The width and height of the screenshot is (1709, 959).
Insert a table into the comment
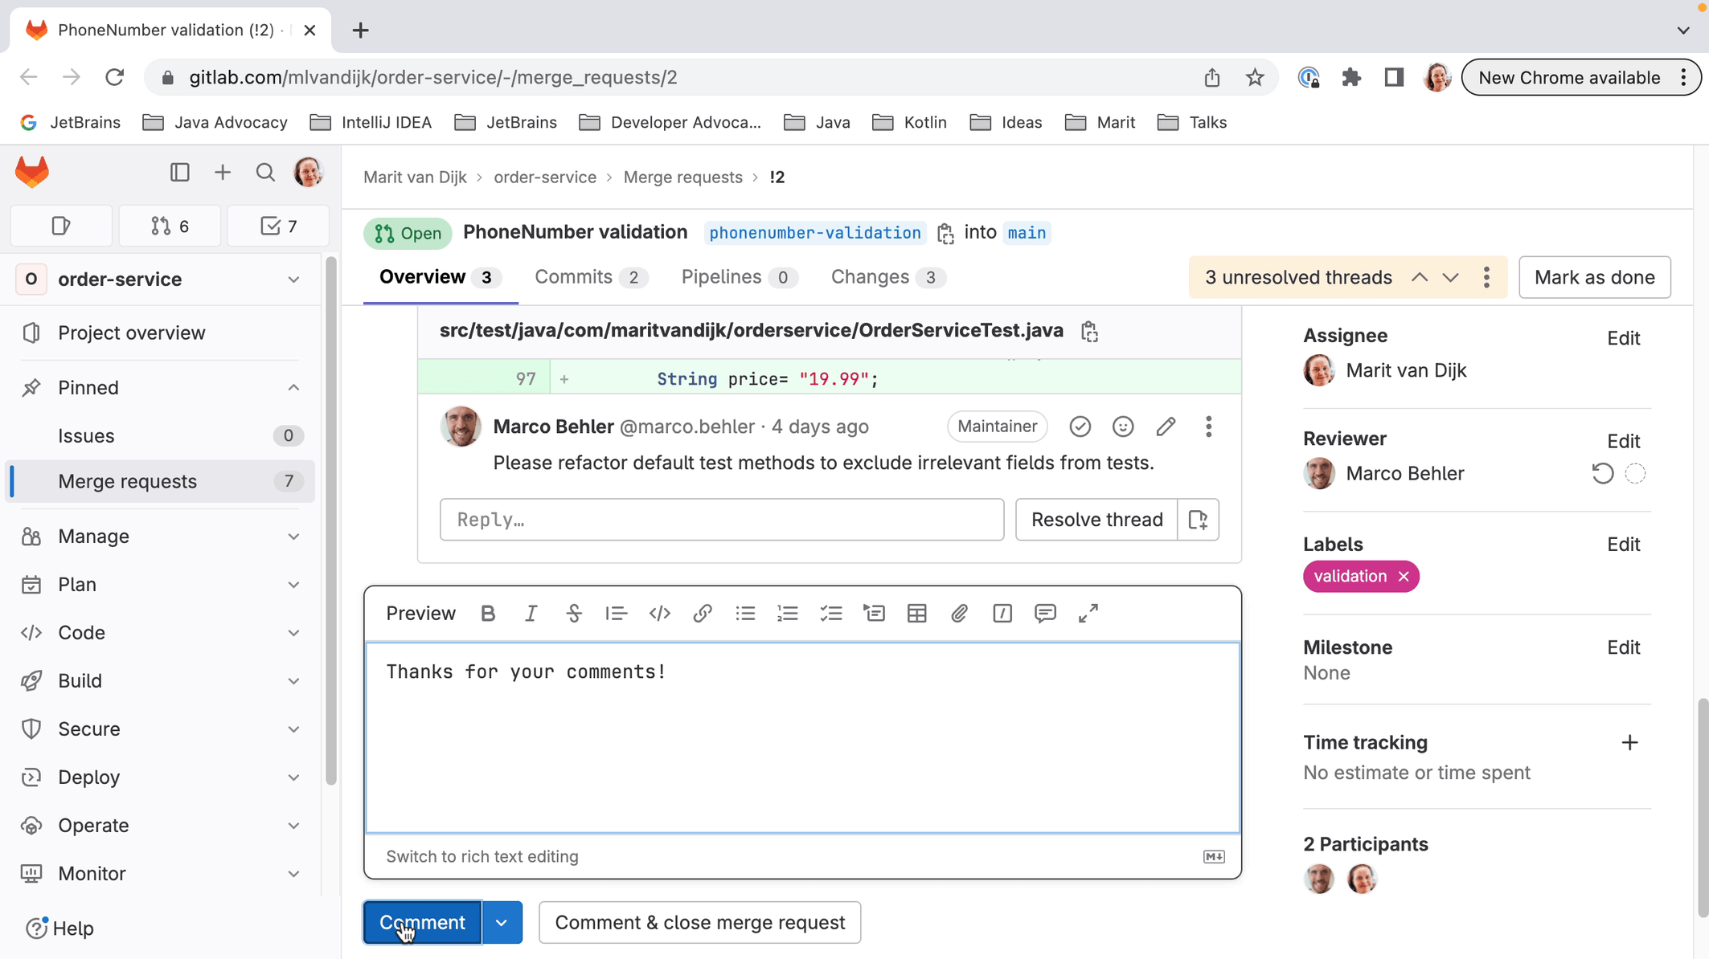(916, 613)
